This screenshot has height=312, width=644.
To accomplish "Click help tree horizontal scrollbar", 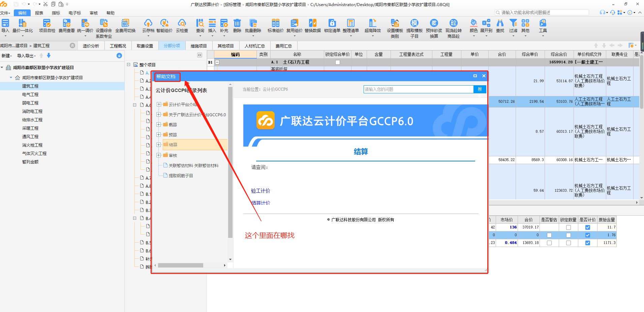I will pos(181,266).
